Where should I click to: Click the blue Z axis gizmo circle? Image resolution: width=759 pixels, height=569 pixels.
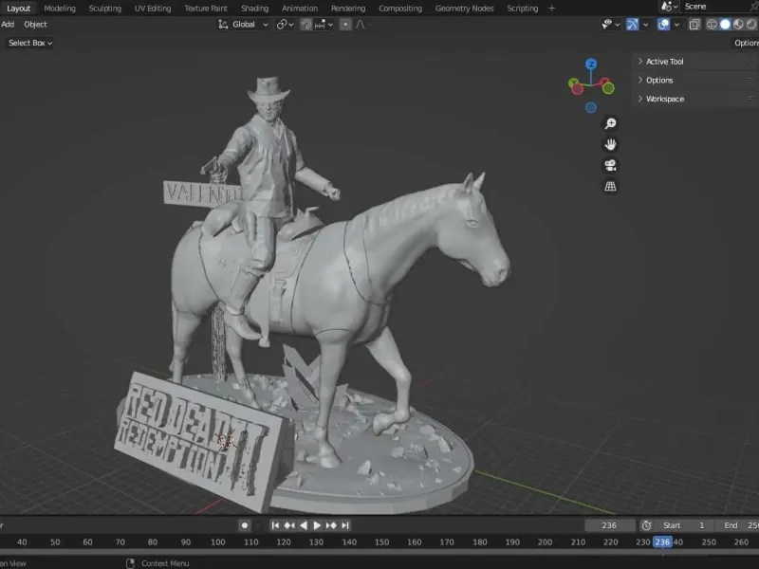[591, 64]
